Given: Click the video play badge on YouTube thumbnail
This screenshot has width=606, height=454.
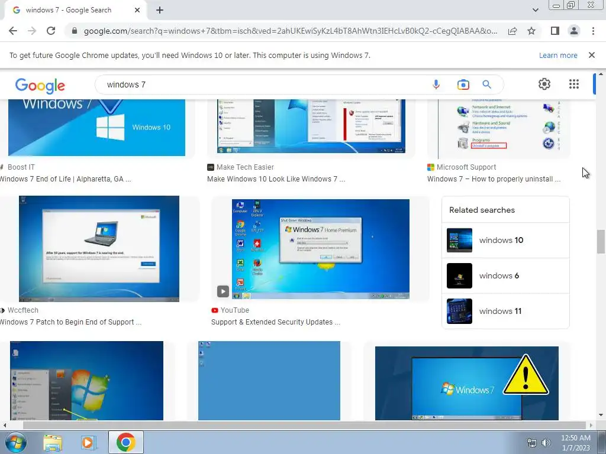Looking at the screenshot, I should click(223, 291).
